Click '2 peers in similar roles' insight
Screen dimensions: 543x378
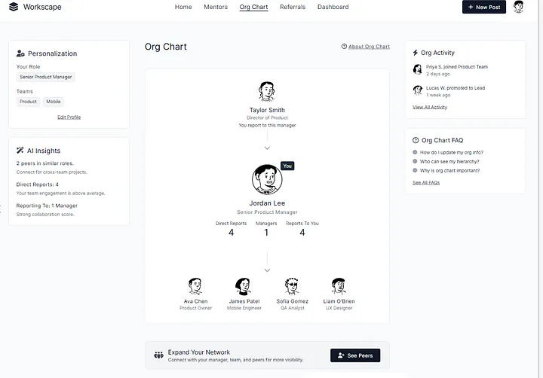tap(45, 163)
